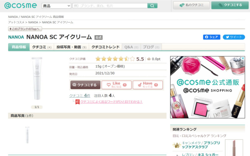Click the @cosme logo
250x156 pixels.
click(20, 6)
